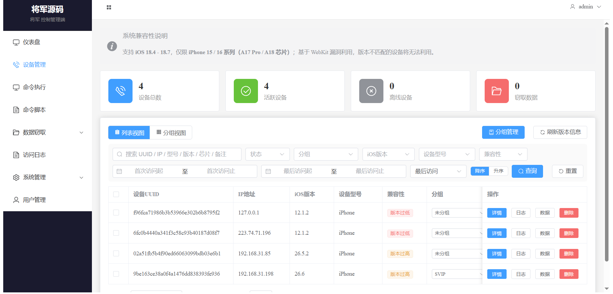The width and height of the screenshot is (613, 294).
Task: Click the person icon for 用户管理
Action: 16,200
